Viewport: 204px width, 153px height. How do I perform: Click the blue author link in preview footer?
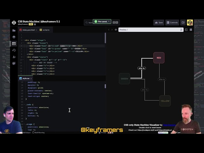[169, 125]
